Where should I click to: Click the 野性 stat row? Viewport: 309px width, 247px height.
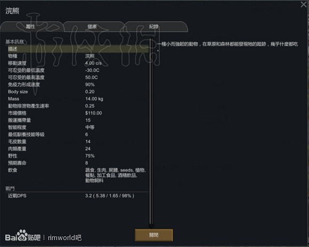pos(77,156)
